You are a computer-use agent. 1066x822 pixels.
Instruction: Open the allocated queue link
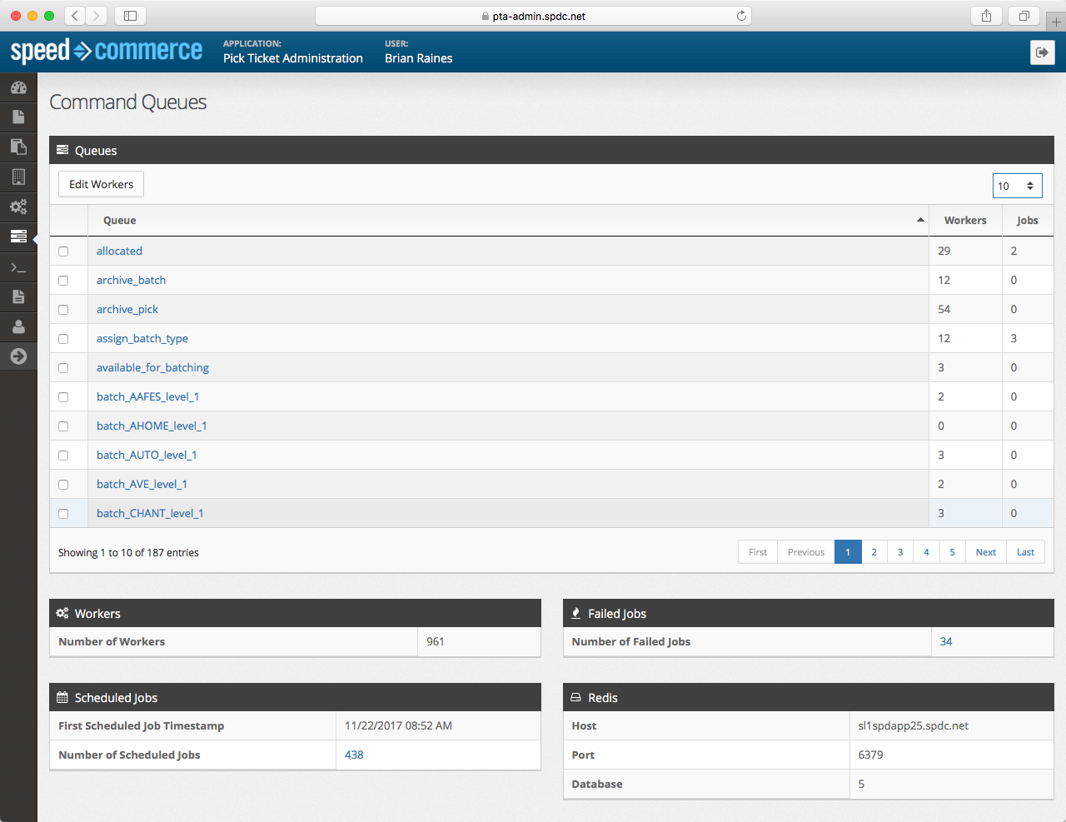tap(119, 251)
